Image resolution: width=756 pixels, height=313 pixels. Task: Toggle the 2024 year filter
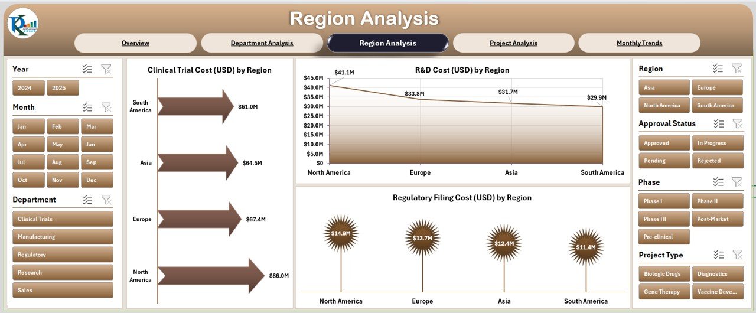click(x=28, y=88)
